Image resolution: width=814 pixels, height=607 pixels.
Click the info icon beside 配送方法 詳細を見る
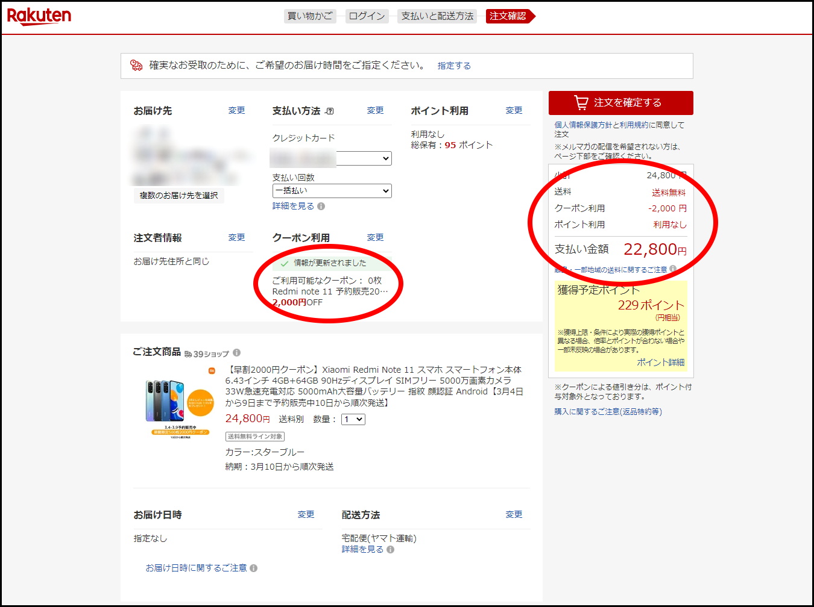pyautogui.click(x=390, y=549)
